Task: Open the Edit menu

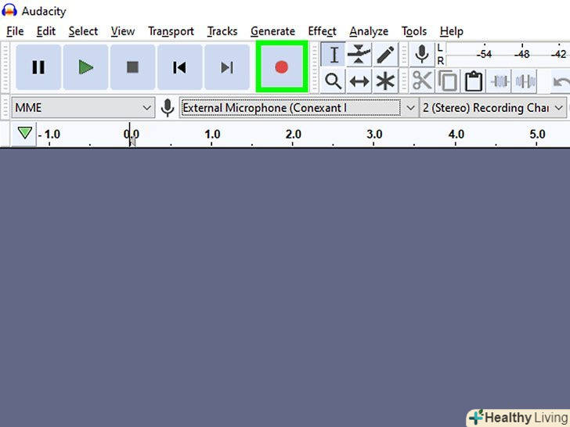Action: [46, 31]
